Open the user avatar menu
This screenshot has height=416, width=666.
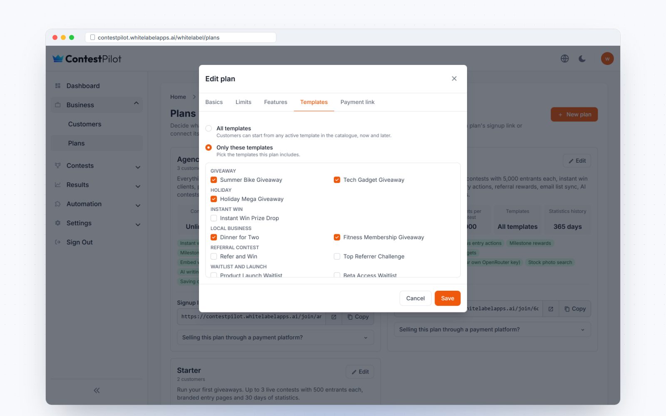point(607,59)
